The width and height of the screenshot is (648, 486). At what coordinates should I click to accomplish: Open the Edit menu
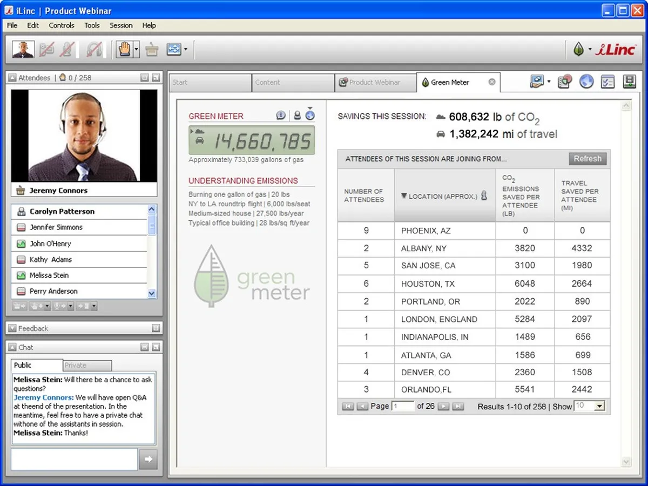33,25
